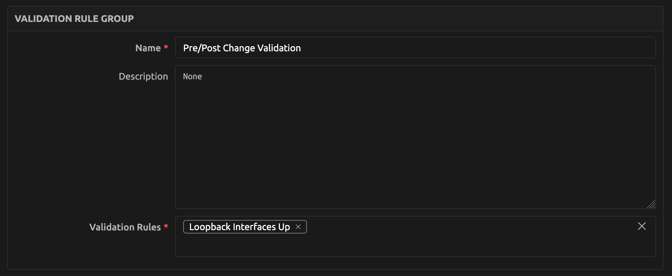Click the Validation Rule Group panel heading
This screenshot has height=276, width=672.
pyautogui.click(x=74, y=19)
